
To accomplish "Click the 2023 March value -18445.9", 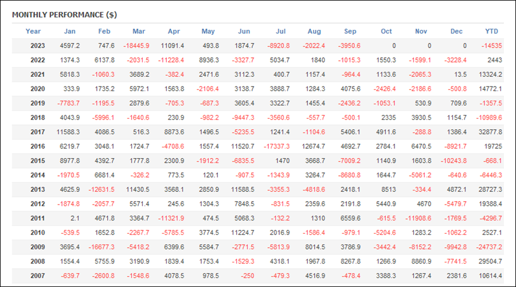I will pyautogui.click(x=136, y=46).
